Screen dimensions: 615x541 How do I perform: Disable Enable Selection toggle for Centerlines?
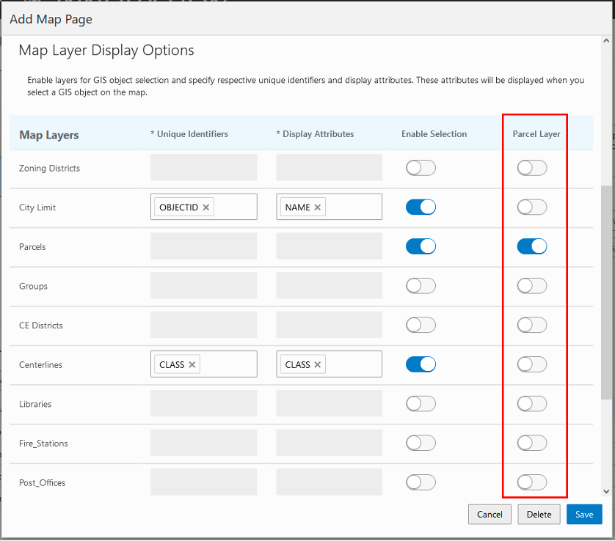421,364
